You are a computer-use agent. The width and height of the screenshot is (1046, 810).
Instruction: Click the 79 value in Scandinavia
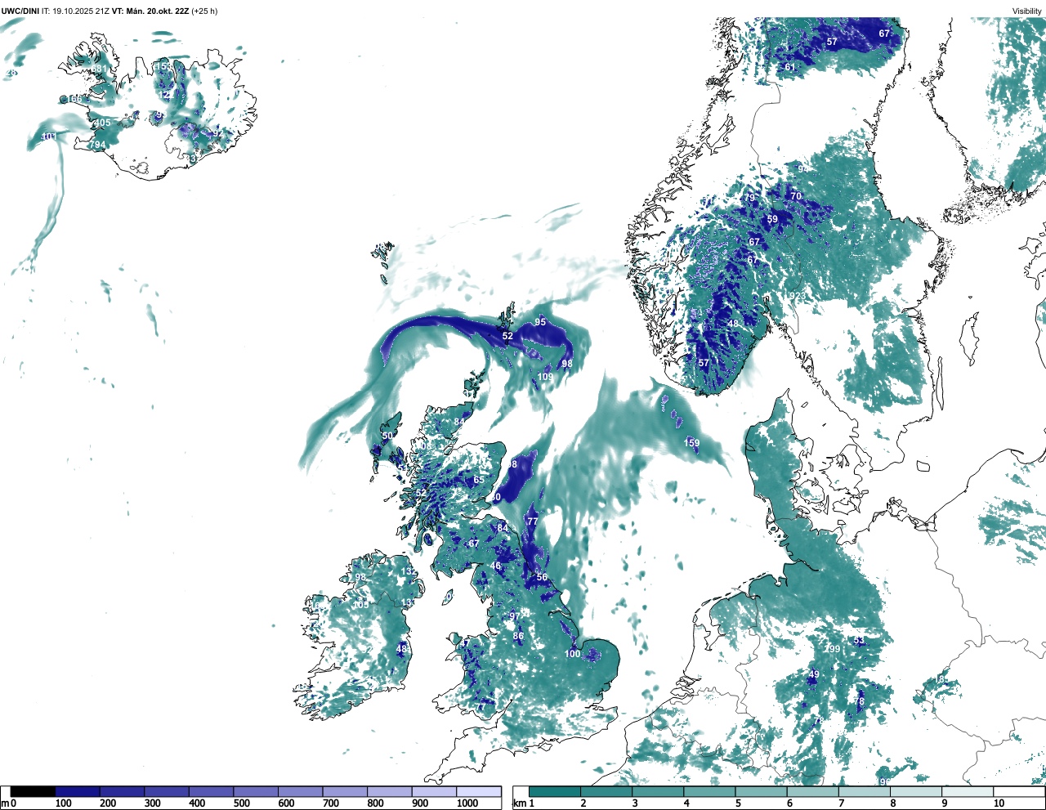pyautogui.click(x=749, y=198)
